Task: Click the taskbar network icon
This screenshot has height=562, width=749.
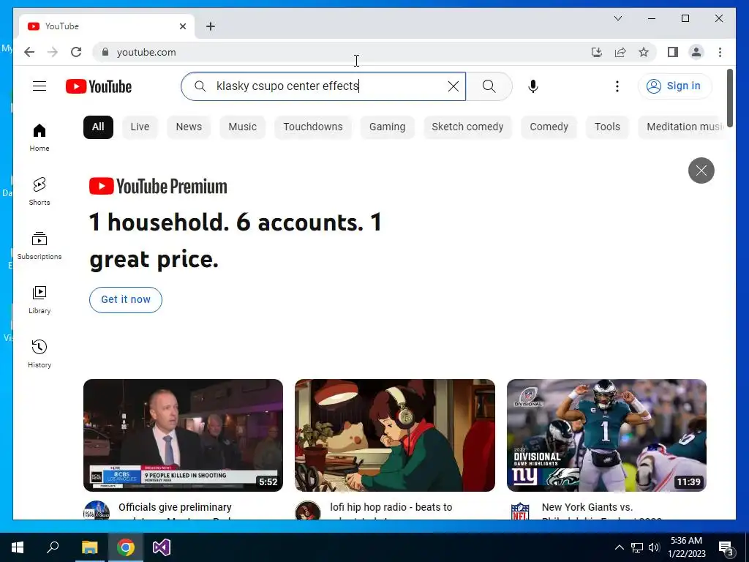Action: (x=637, y=547)
